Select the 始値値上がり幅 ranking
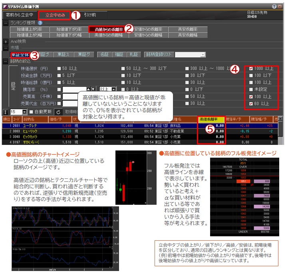 30,35
